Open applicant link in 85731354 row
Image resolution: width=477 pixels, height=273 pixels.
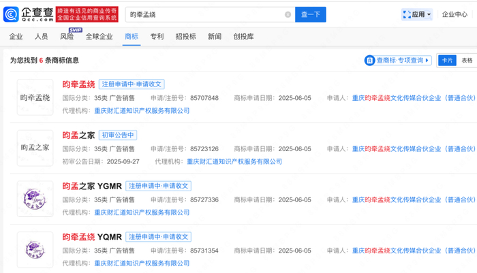[414, 251]
